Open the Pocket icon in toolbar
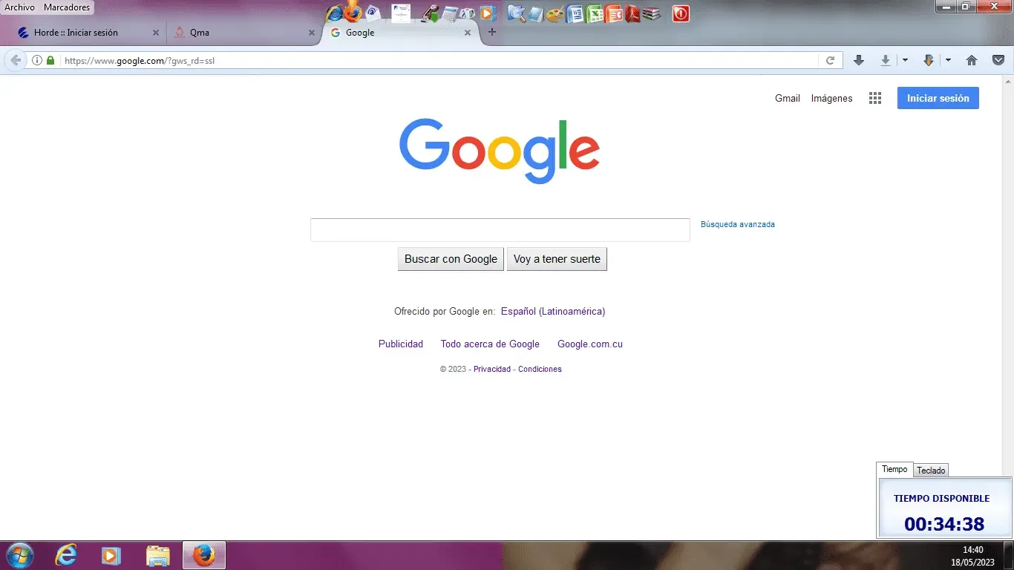This screenshot has height=570, width=1014. [x=999, y=61]
